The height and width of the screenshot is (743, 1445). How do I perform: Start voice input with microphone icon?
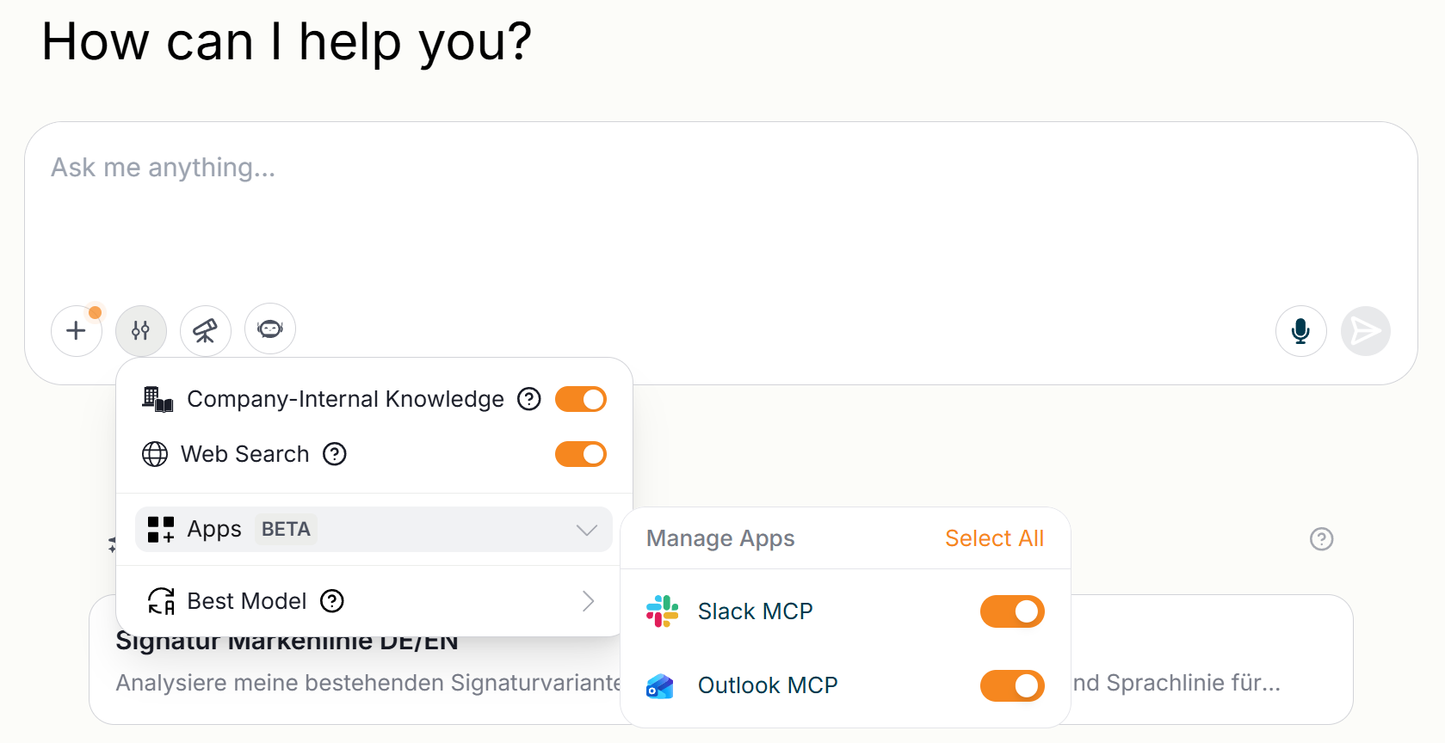(1301, 331)
